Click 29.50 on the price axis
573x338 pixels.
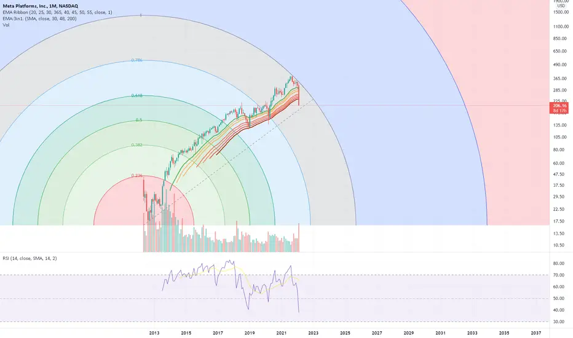click(559, 197)
